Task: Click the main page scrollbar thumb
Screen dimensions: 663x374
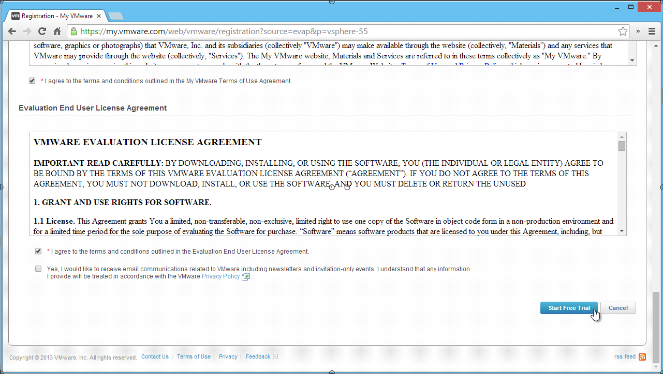Action: click(x=656, y=328)
